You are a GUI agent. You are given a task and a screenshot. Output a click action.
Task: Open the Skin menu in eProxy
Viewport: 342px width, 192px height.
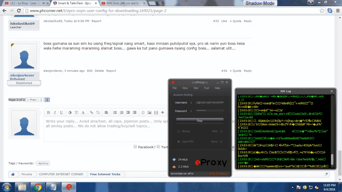coord(196,88)
